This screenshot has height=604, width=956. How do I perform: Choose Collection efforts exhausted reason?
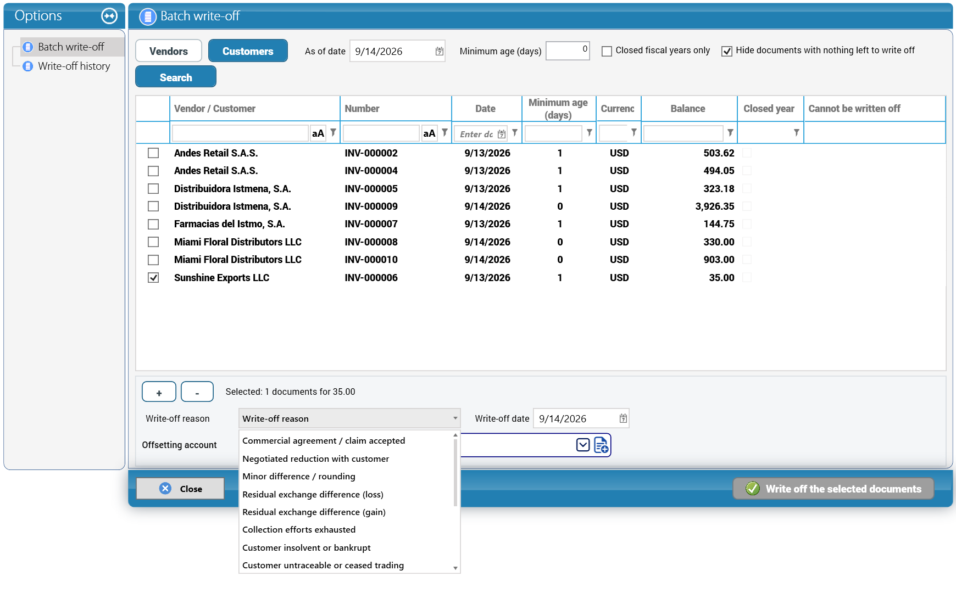(299, 530)
